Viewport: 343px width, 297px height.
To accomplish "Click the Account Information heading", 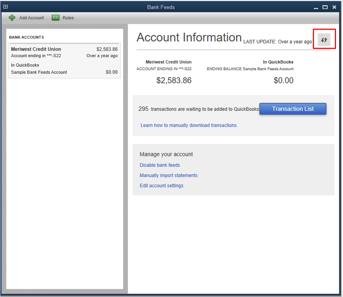I will [189, 37].
